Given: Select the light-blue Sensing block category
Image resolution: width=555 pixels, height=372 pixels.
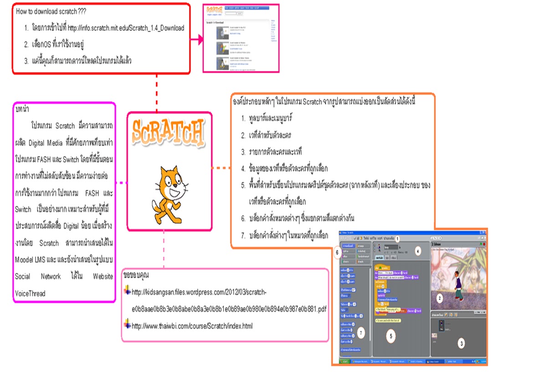Looking at the screenshot, I should click(x=364, y=251).
